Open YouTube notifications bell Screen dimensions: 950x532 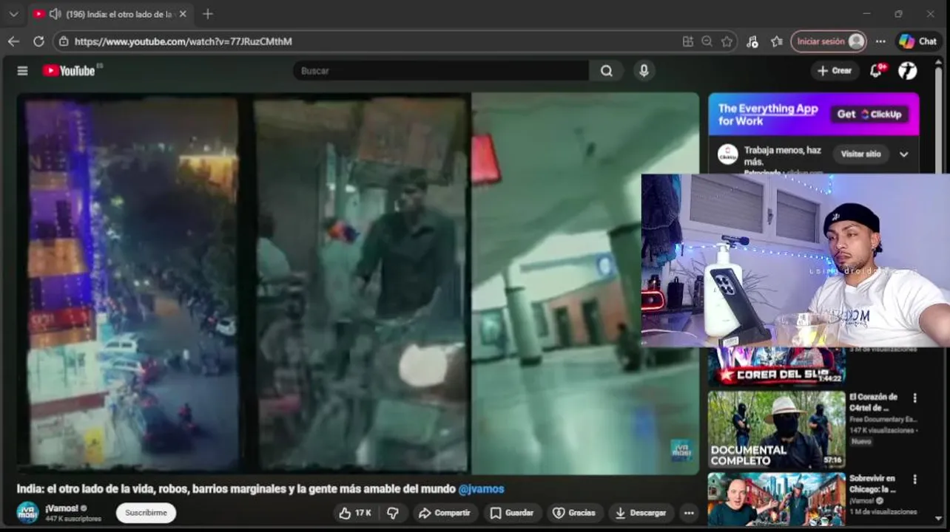click(876, 71)
